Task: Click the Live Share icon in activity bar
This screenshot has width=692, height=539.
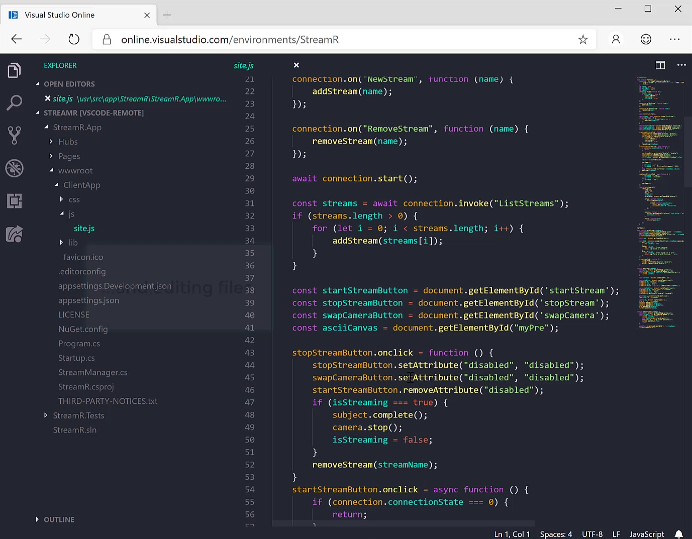Action: 14,234
